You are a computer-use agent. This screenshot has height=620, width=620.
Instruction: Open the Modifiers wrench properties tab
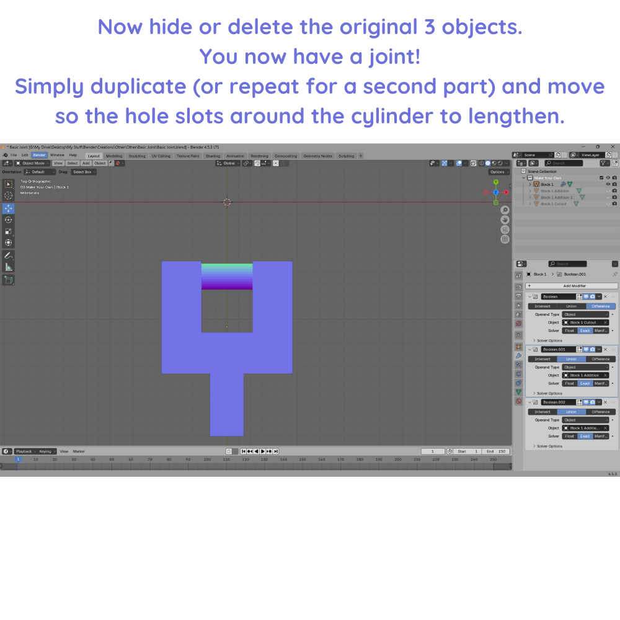518,356
